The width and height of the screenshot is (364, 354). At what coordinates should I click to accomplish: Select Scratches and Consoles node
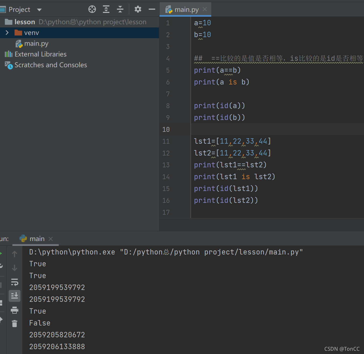pyautogui.click(x=51, y=65)
